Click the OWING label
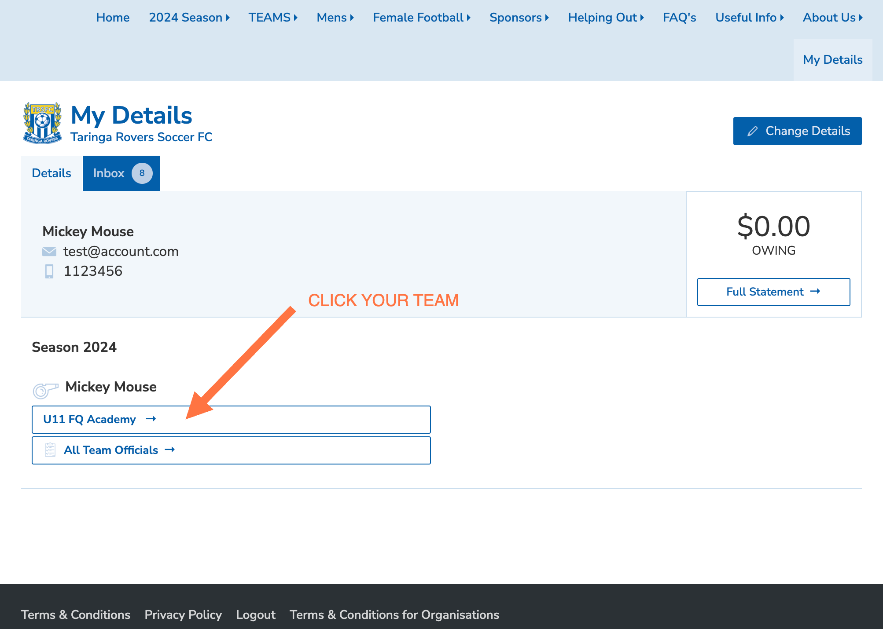Viewport: 883px width, 629px height. pos(774,251)
